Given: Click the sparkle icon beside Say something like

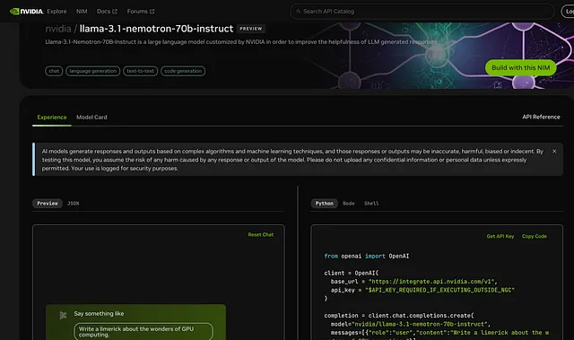Looking at the screenshot, I should click(x=63, y=315).
